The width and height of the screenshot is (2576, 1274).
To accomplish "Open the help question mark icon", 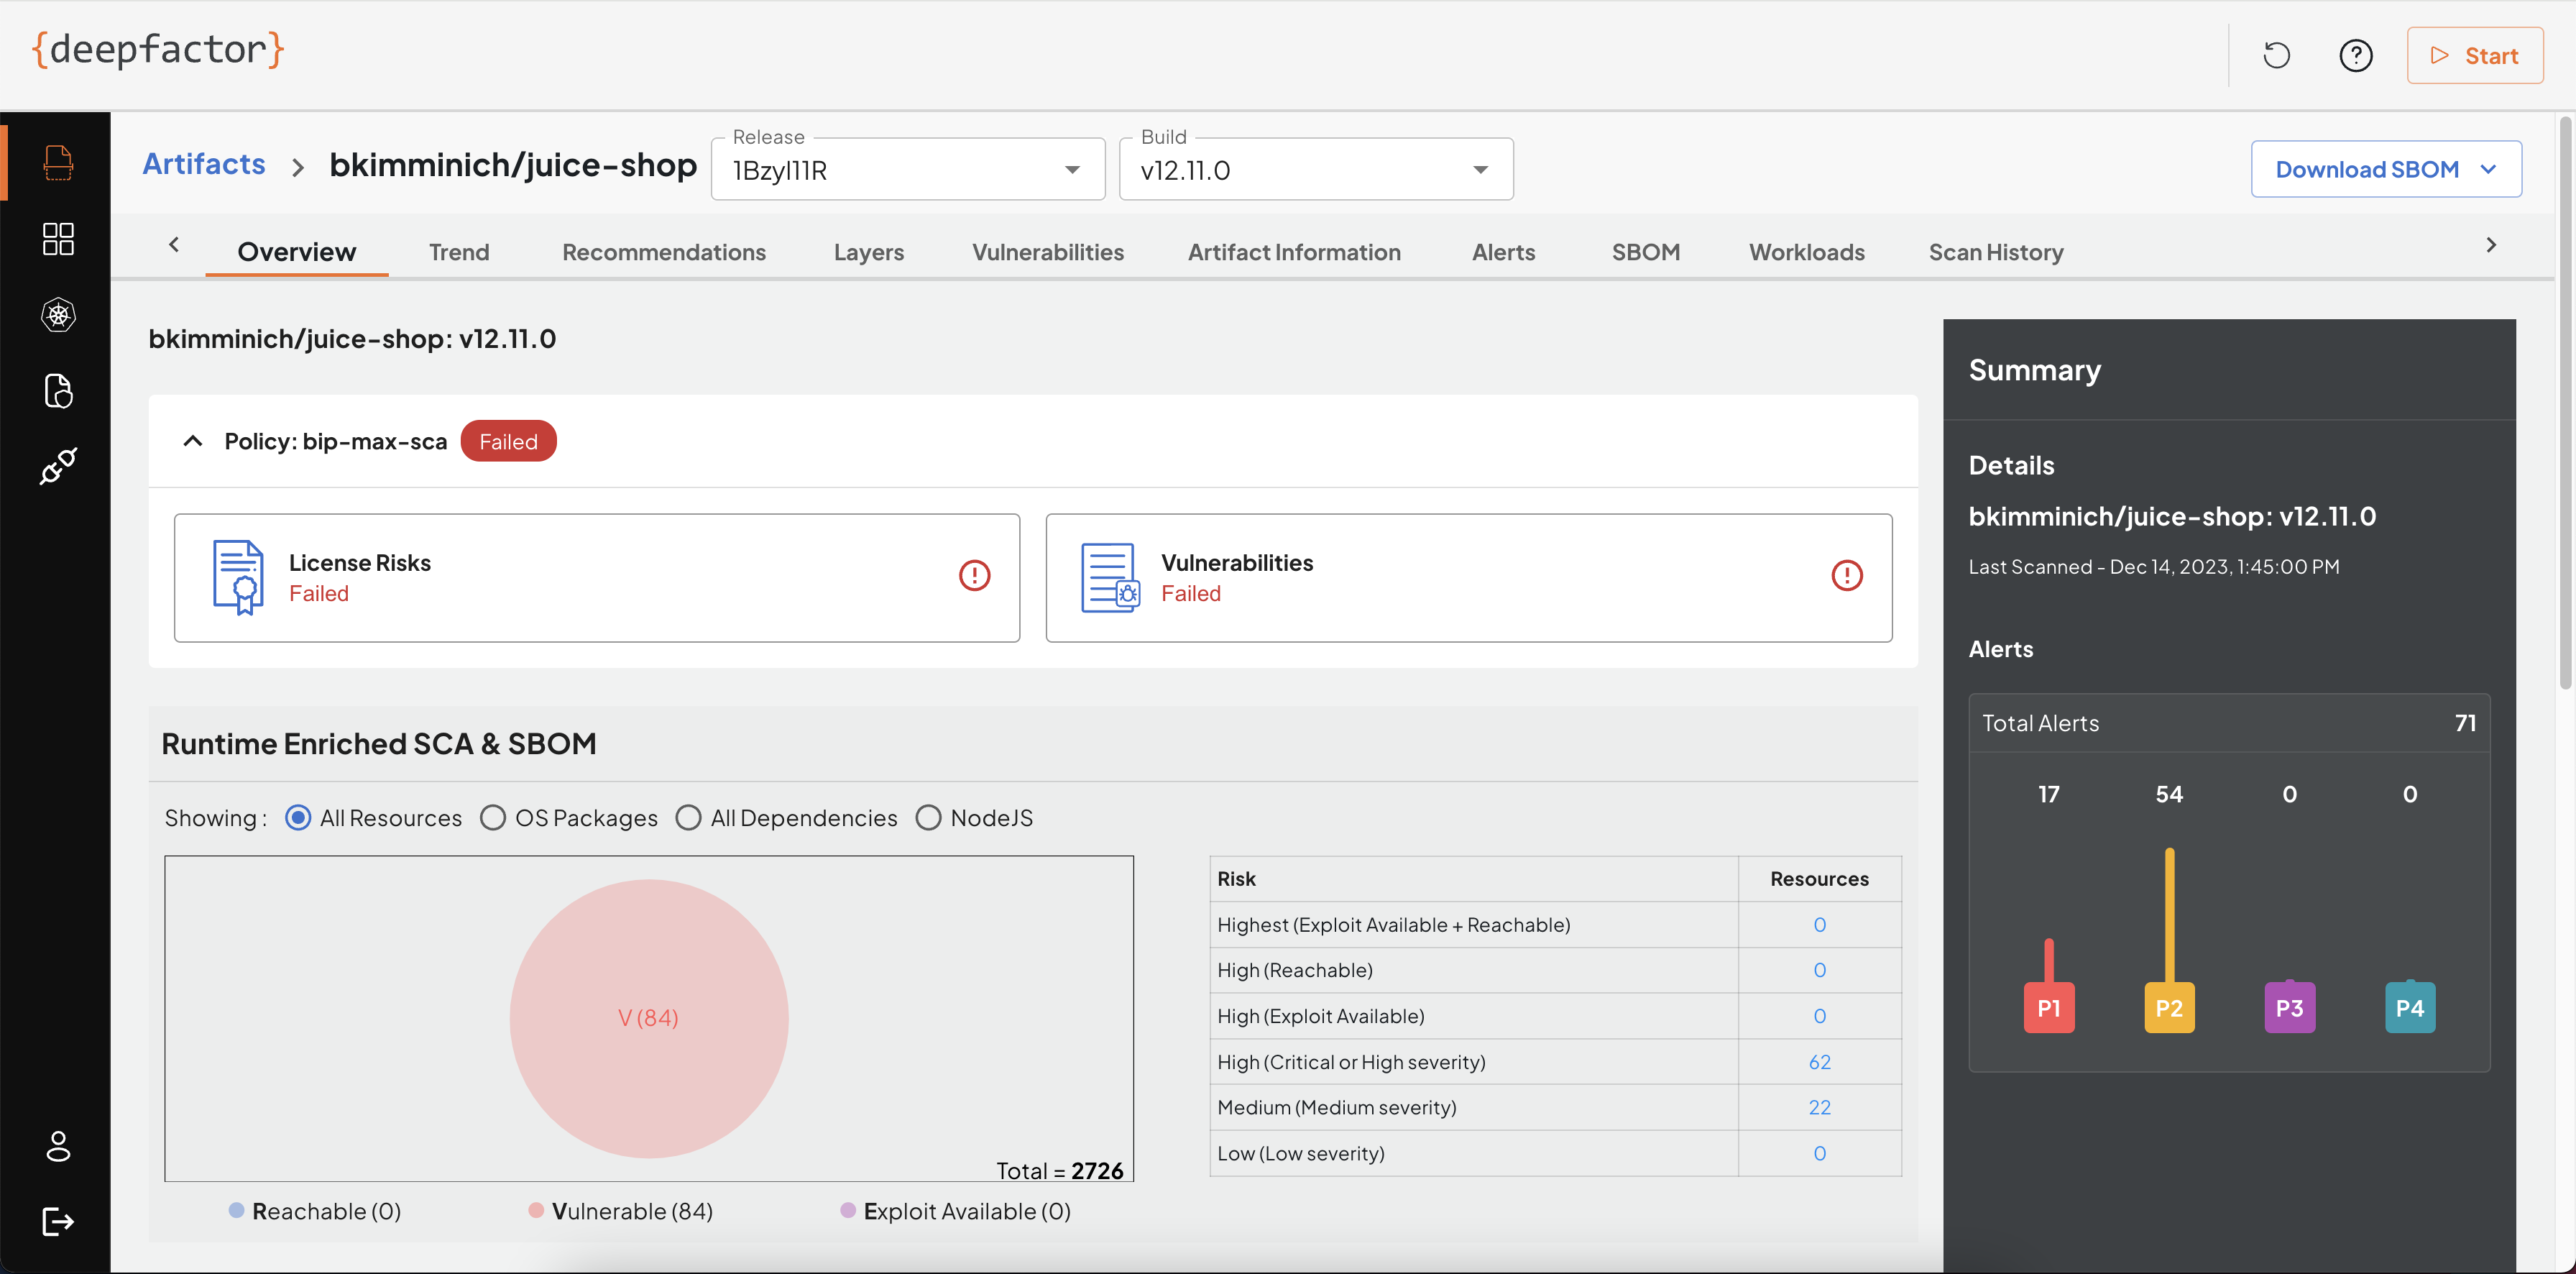I will click(x=2355, y=55).
